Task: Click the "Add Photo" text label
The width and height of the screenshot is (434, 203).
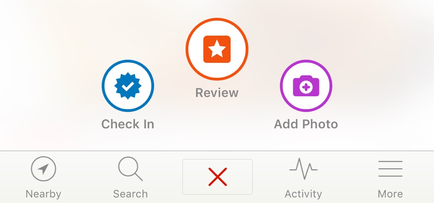Action: (x=306, y=124)
